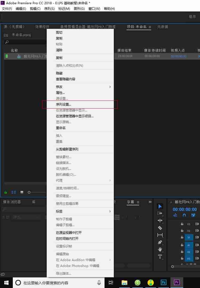Select the Slip tool

(160, 235)
